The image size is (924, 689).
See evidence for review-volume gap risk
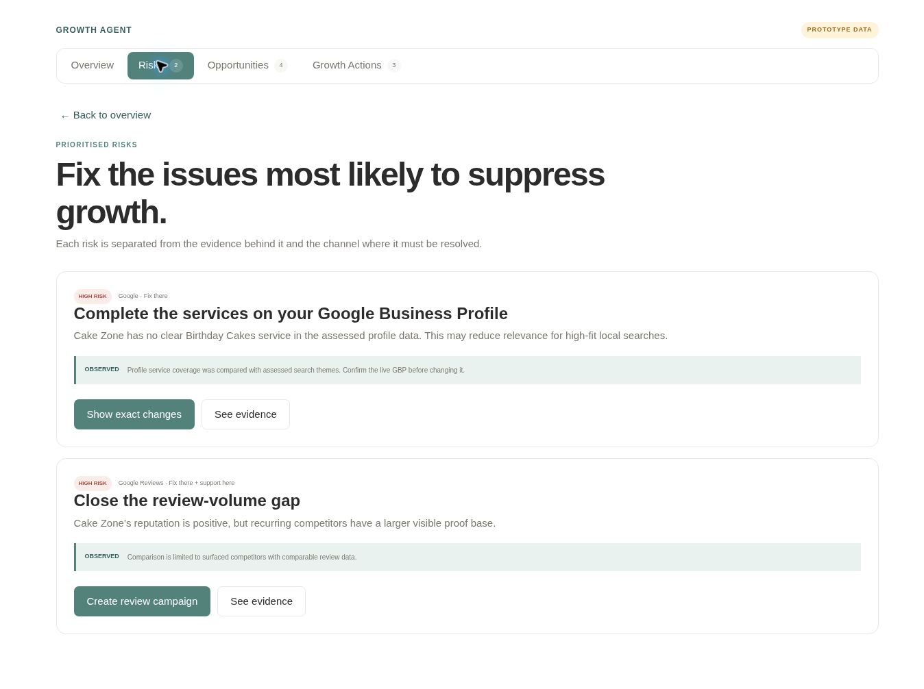click(261, 601)
